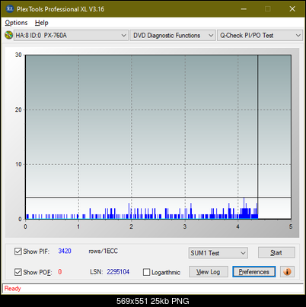The image size is (306, 307).
Task: Minimize the PlexTools window
Action: click(244, 9)
